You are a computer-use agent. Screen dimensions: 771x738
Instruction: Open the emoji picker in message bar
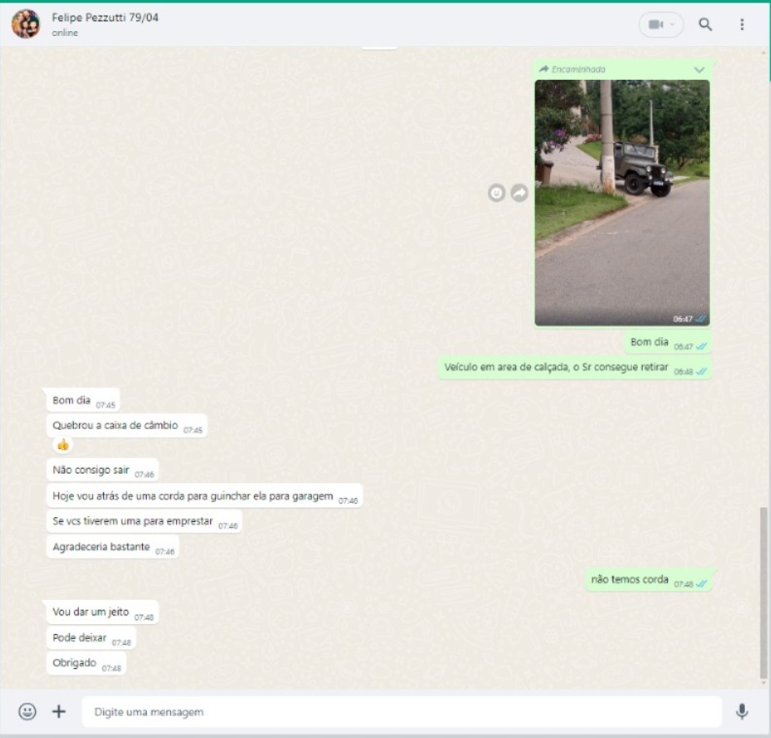pos(27,712)
